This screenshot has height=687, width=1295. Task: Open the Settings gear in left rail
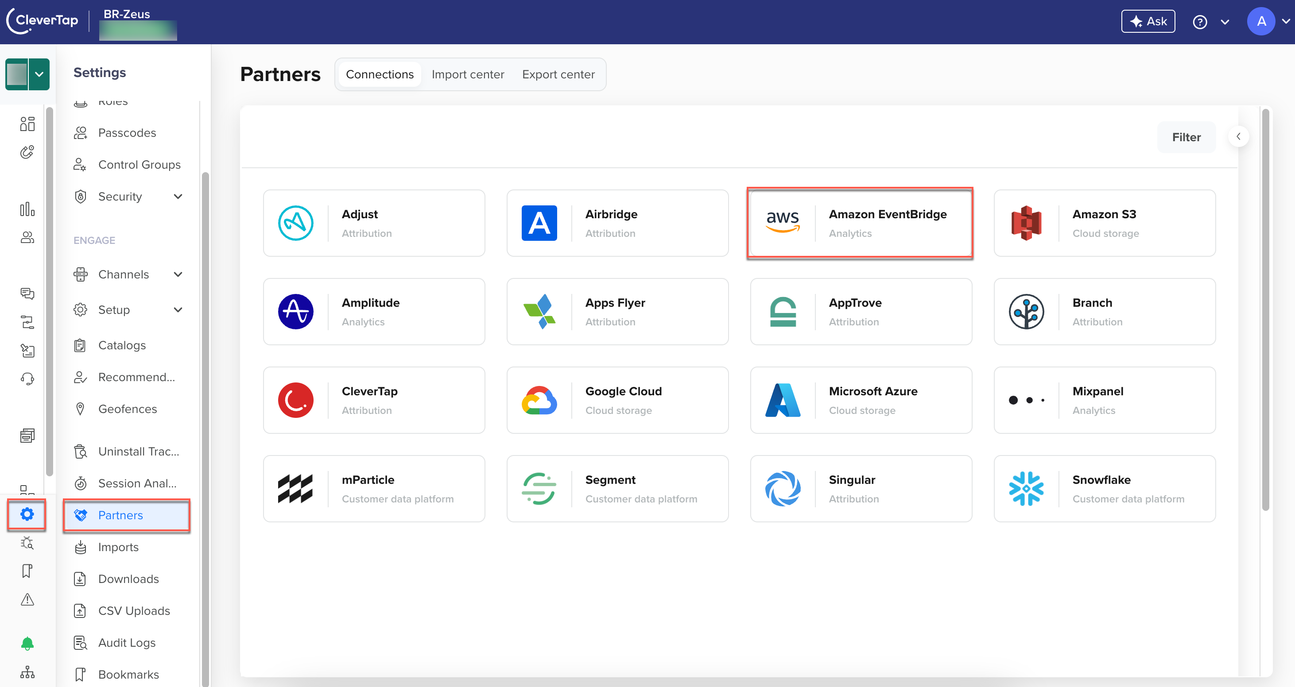coord(27,514)
